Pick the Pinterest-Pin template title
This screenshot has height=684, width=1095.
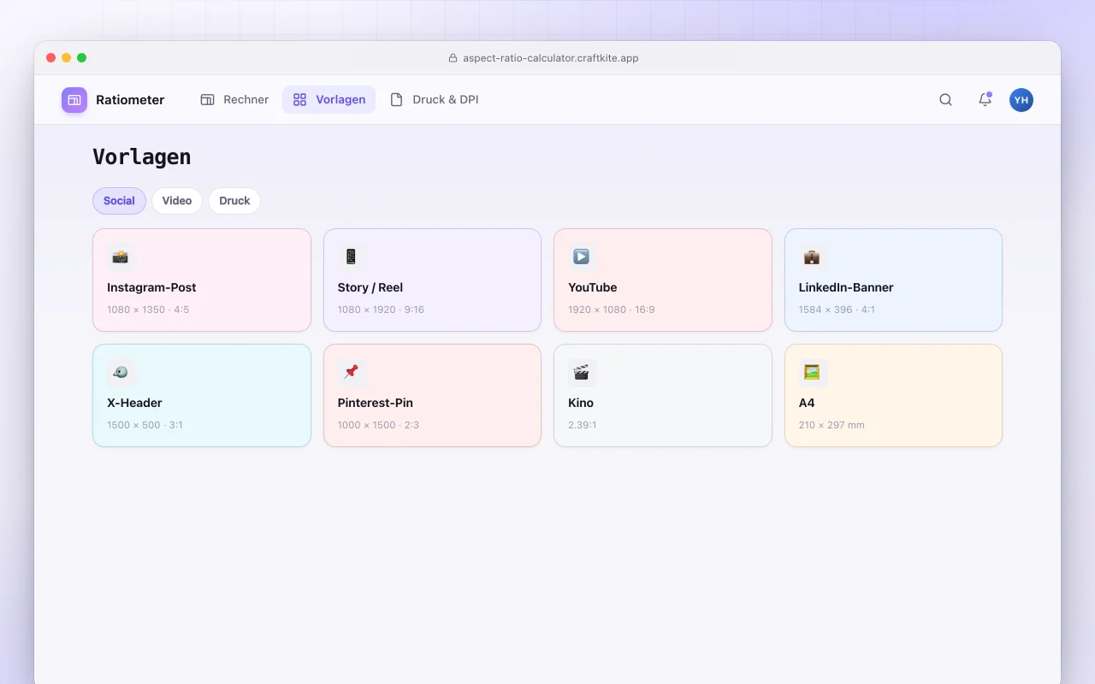coord(376,403)
